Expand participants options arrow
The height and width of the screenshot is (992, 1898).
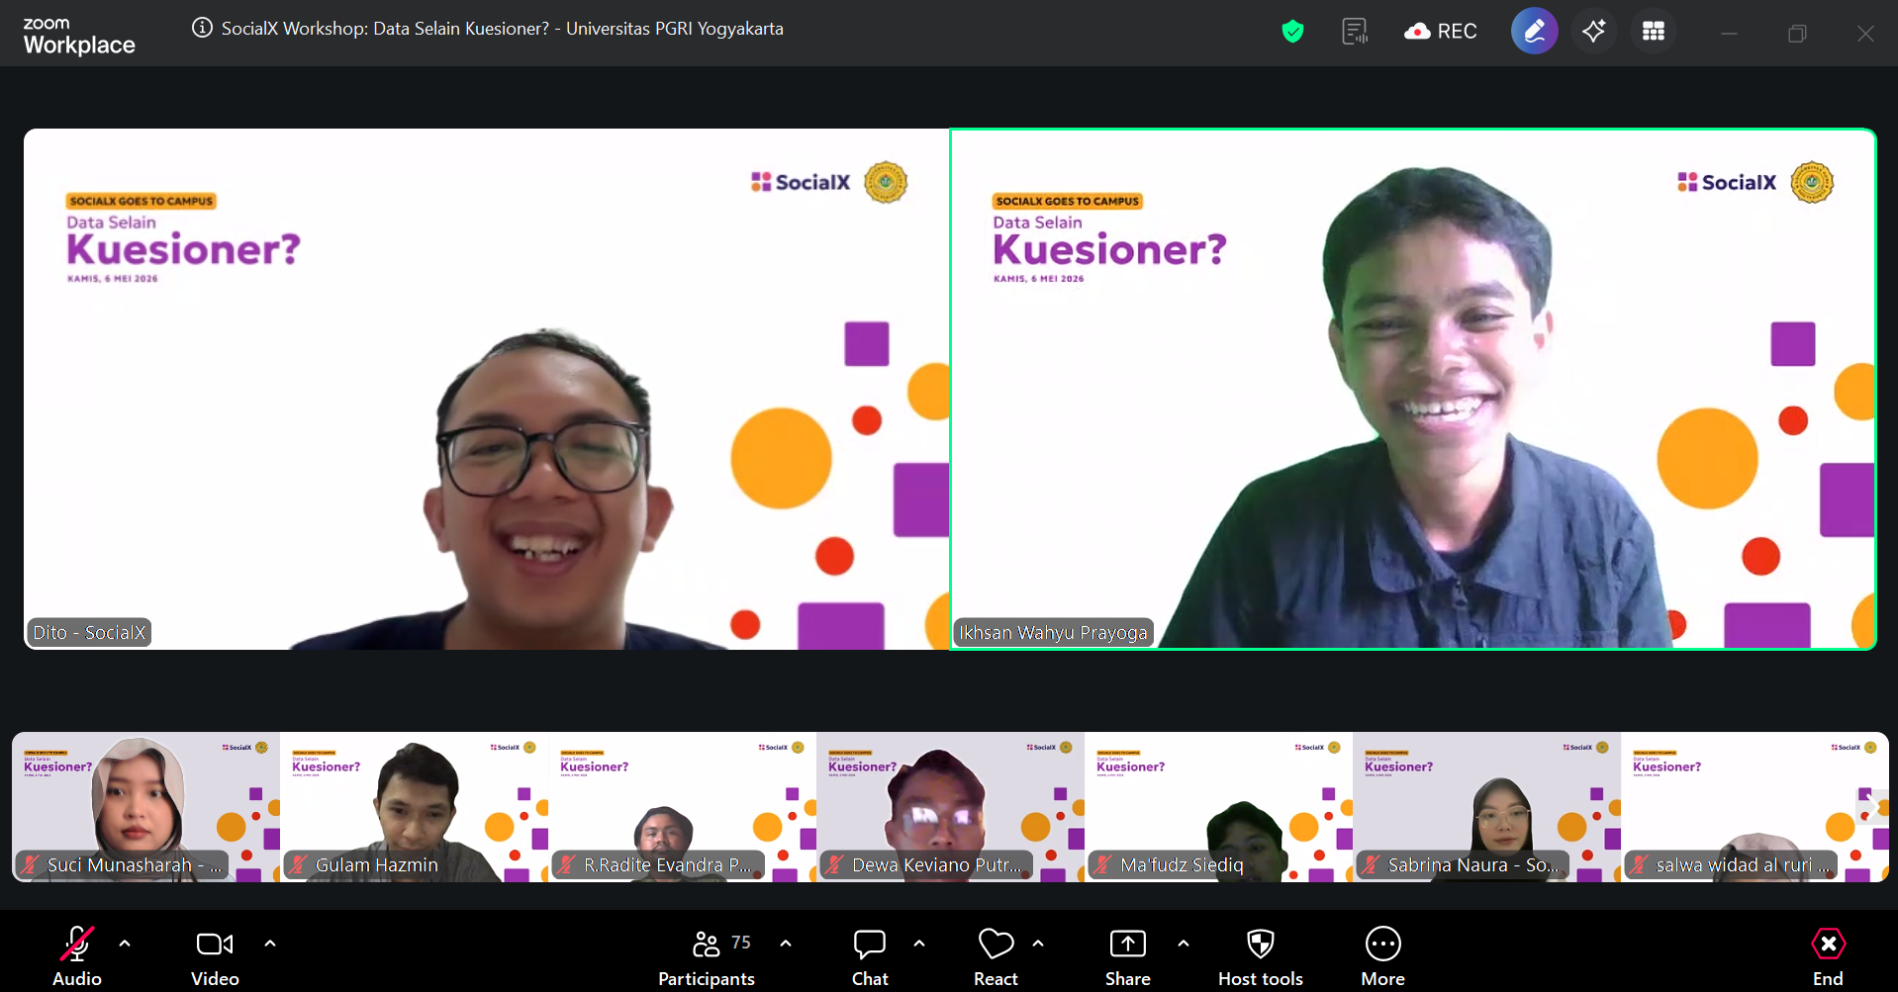786,944
